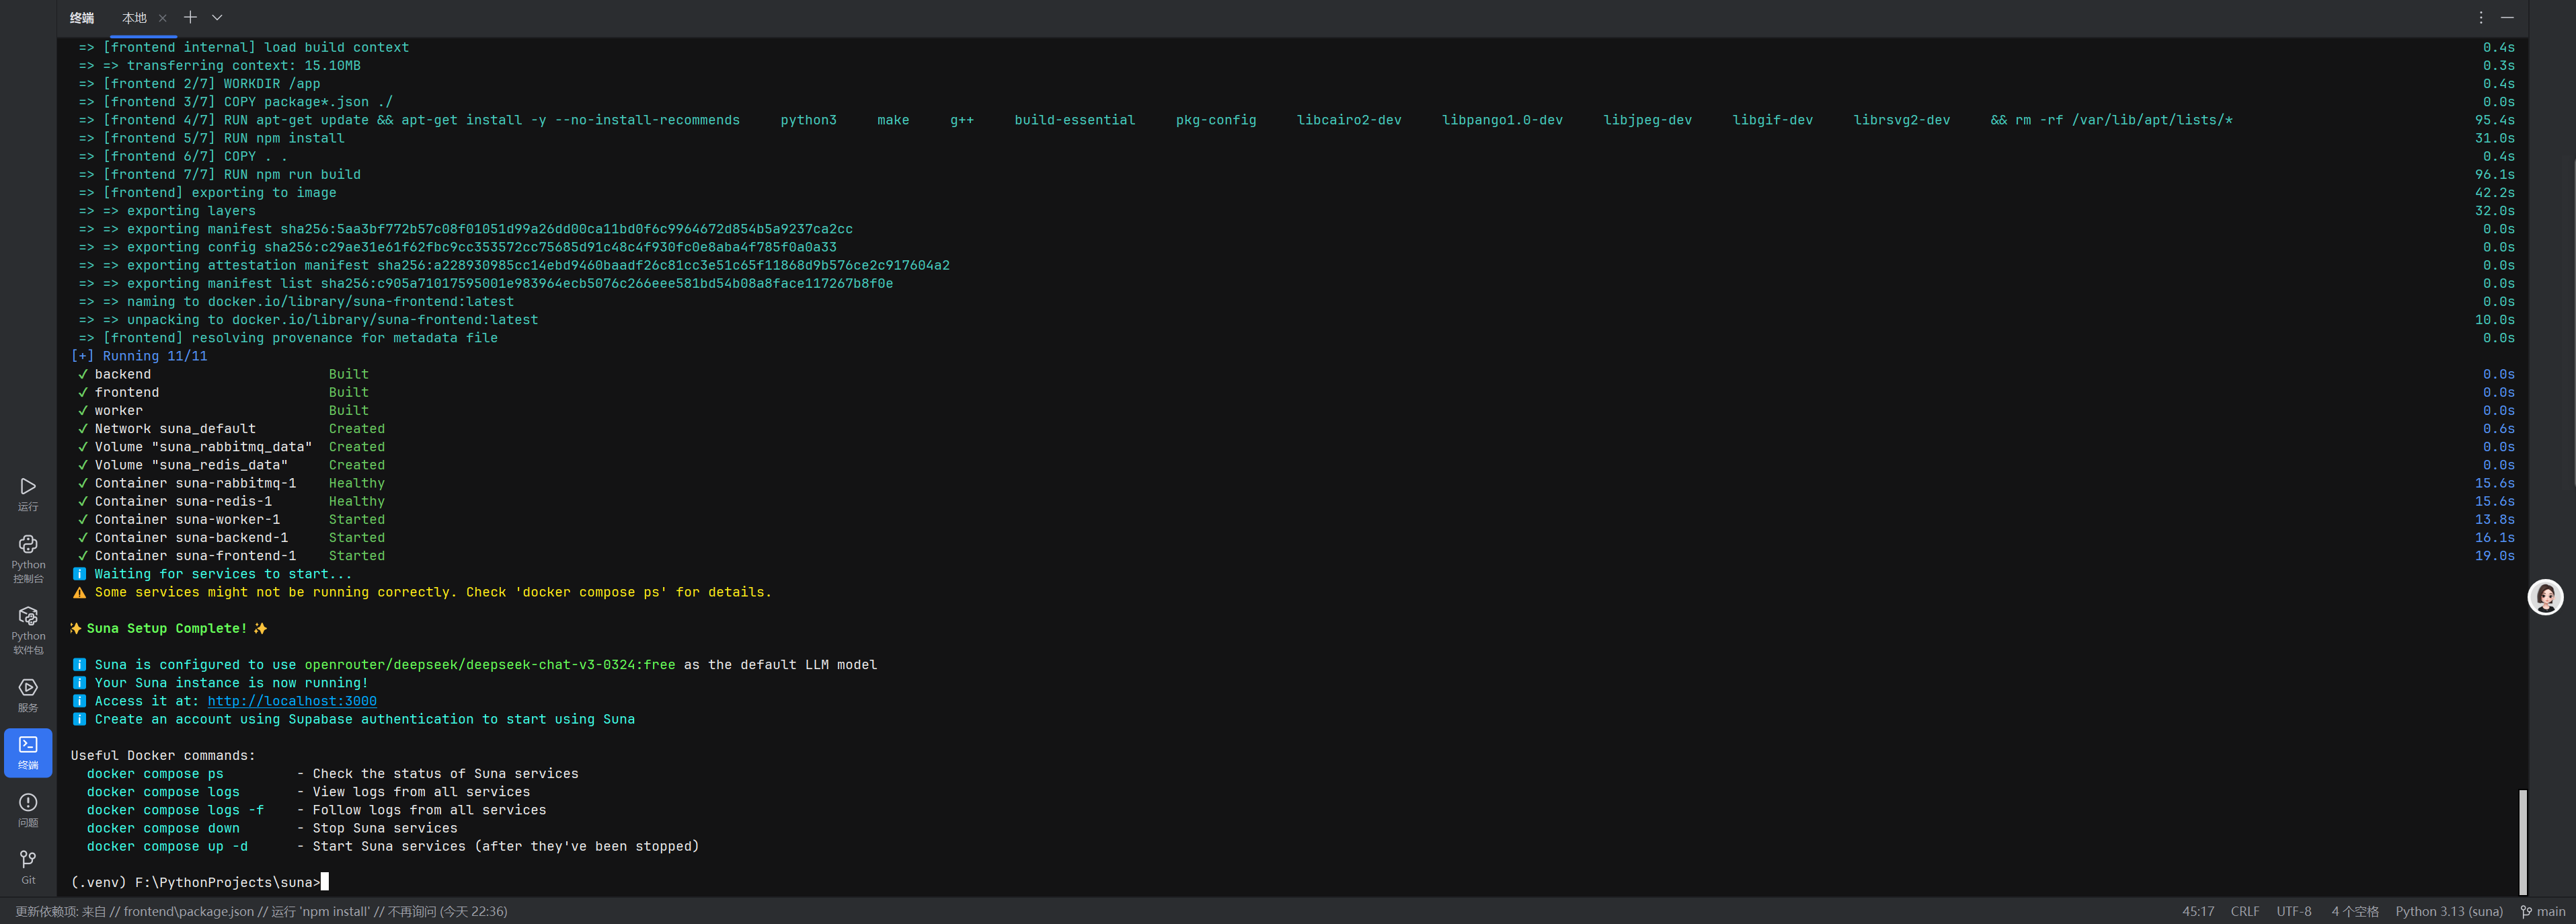Hide the terminal tool window
2576x924 pixels.
point(2507,17)
